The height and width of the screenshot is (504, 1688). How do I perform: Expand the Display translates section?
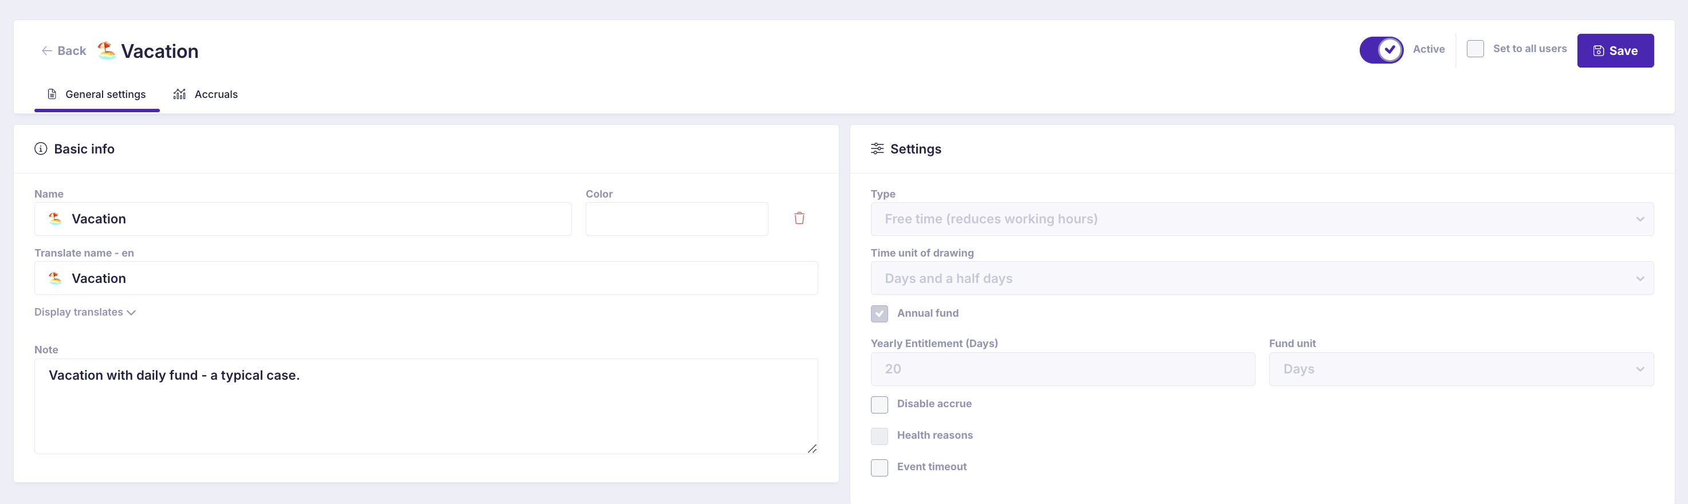(85, 312)
